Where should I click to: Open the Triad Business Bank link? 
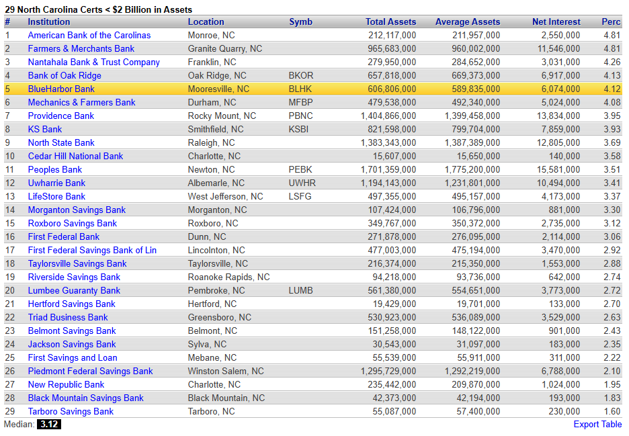[x=68, y=317]
